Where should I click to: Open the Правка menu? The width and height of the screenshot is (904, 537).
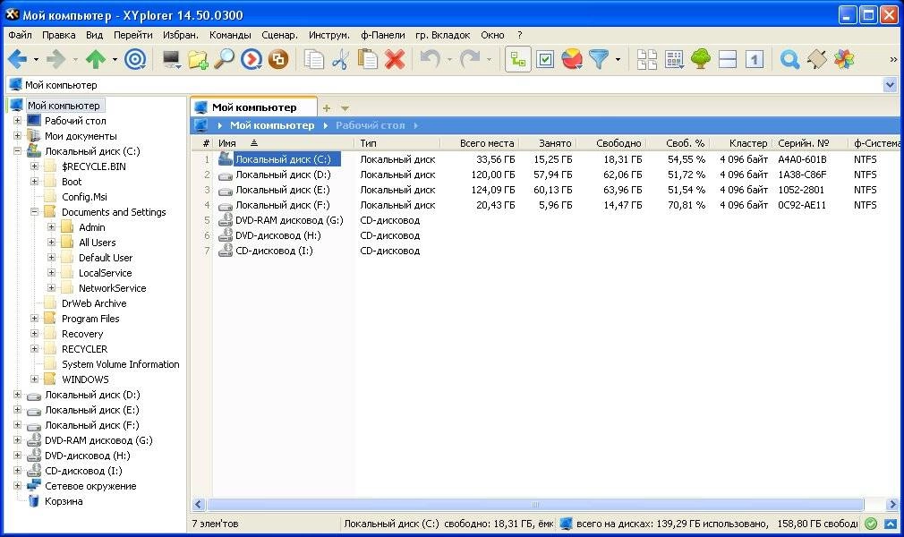click(59, 35)
